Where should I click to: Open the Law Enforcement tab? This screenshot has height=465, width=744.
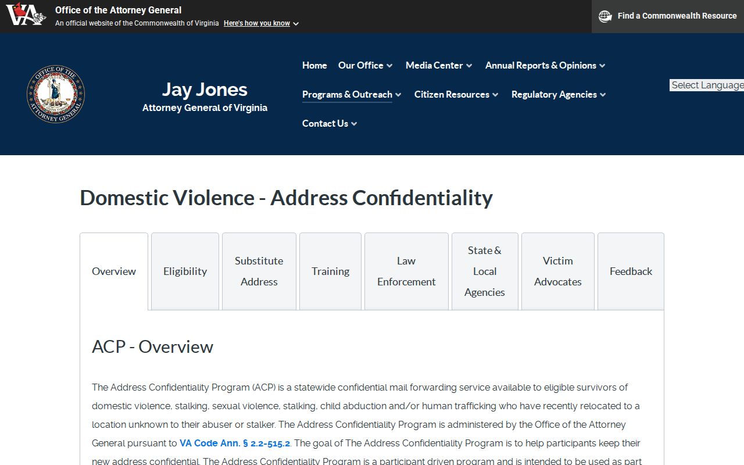point(406,271)
